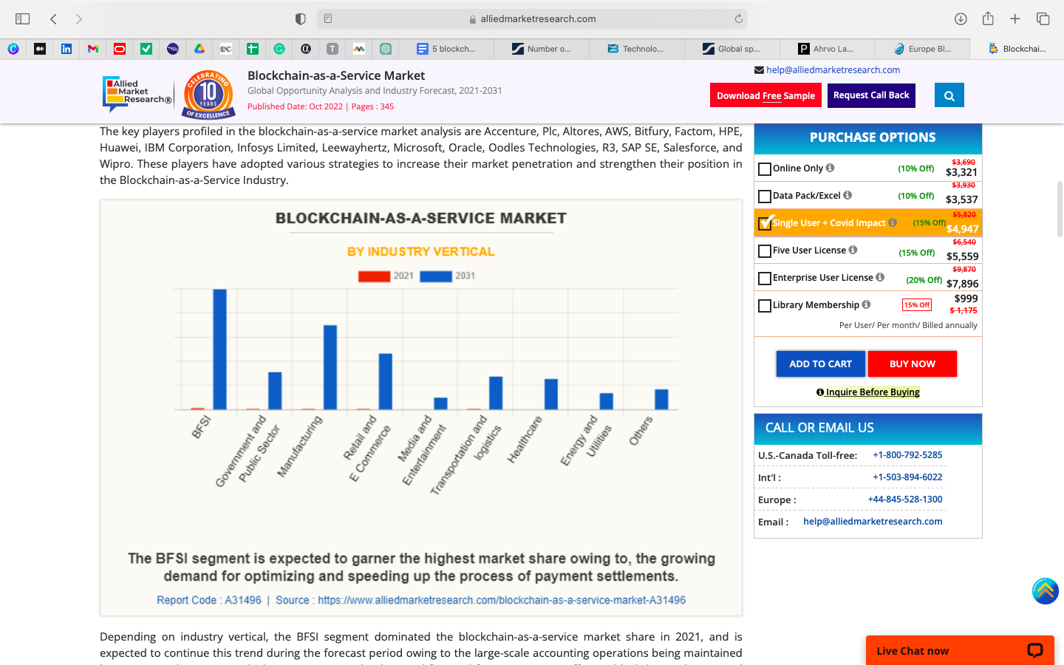The width and height of the screenshot is (1064, 665).
Task: Show Safari tab overview icon
Action: 1043,18
